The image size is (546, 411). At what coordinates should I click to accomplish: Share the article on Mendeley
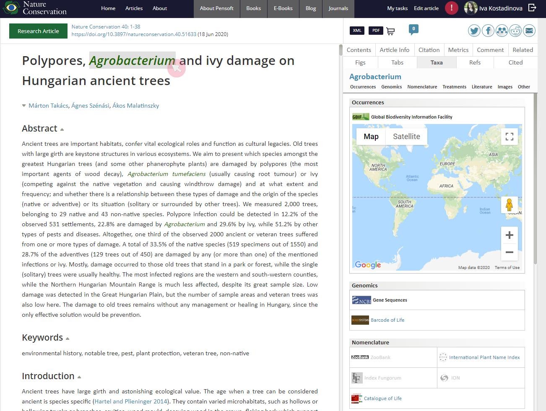click(502, 31)
